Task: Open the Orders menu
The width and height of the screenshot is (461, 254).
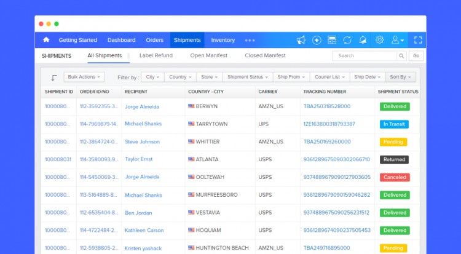Action: click(155, 40)
